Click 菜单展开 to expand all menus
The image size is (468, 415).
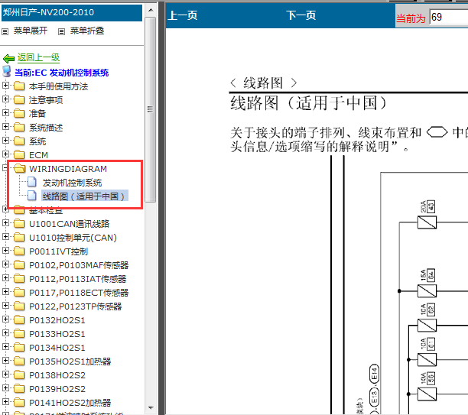click(x=31, y=31)
